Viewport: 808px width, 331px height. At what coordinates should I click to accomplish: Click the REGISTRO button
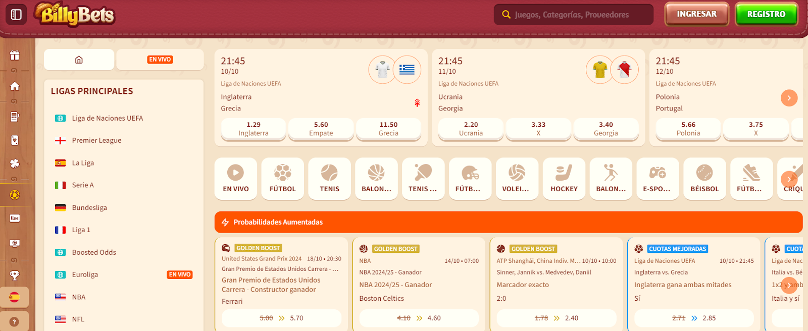(x=767, y=14)
